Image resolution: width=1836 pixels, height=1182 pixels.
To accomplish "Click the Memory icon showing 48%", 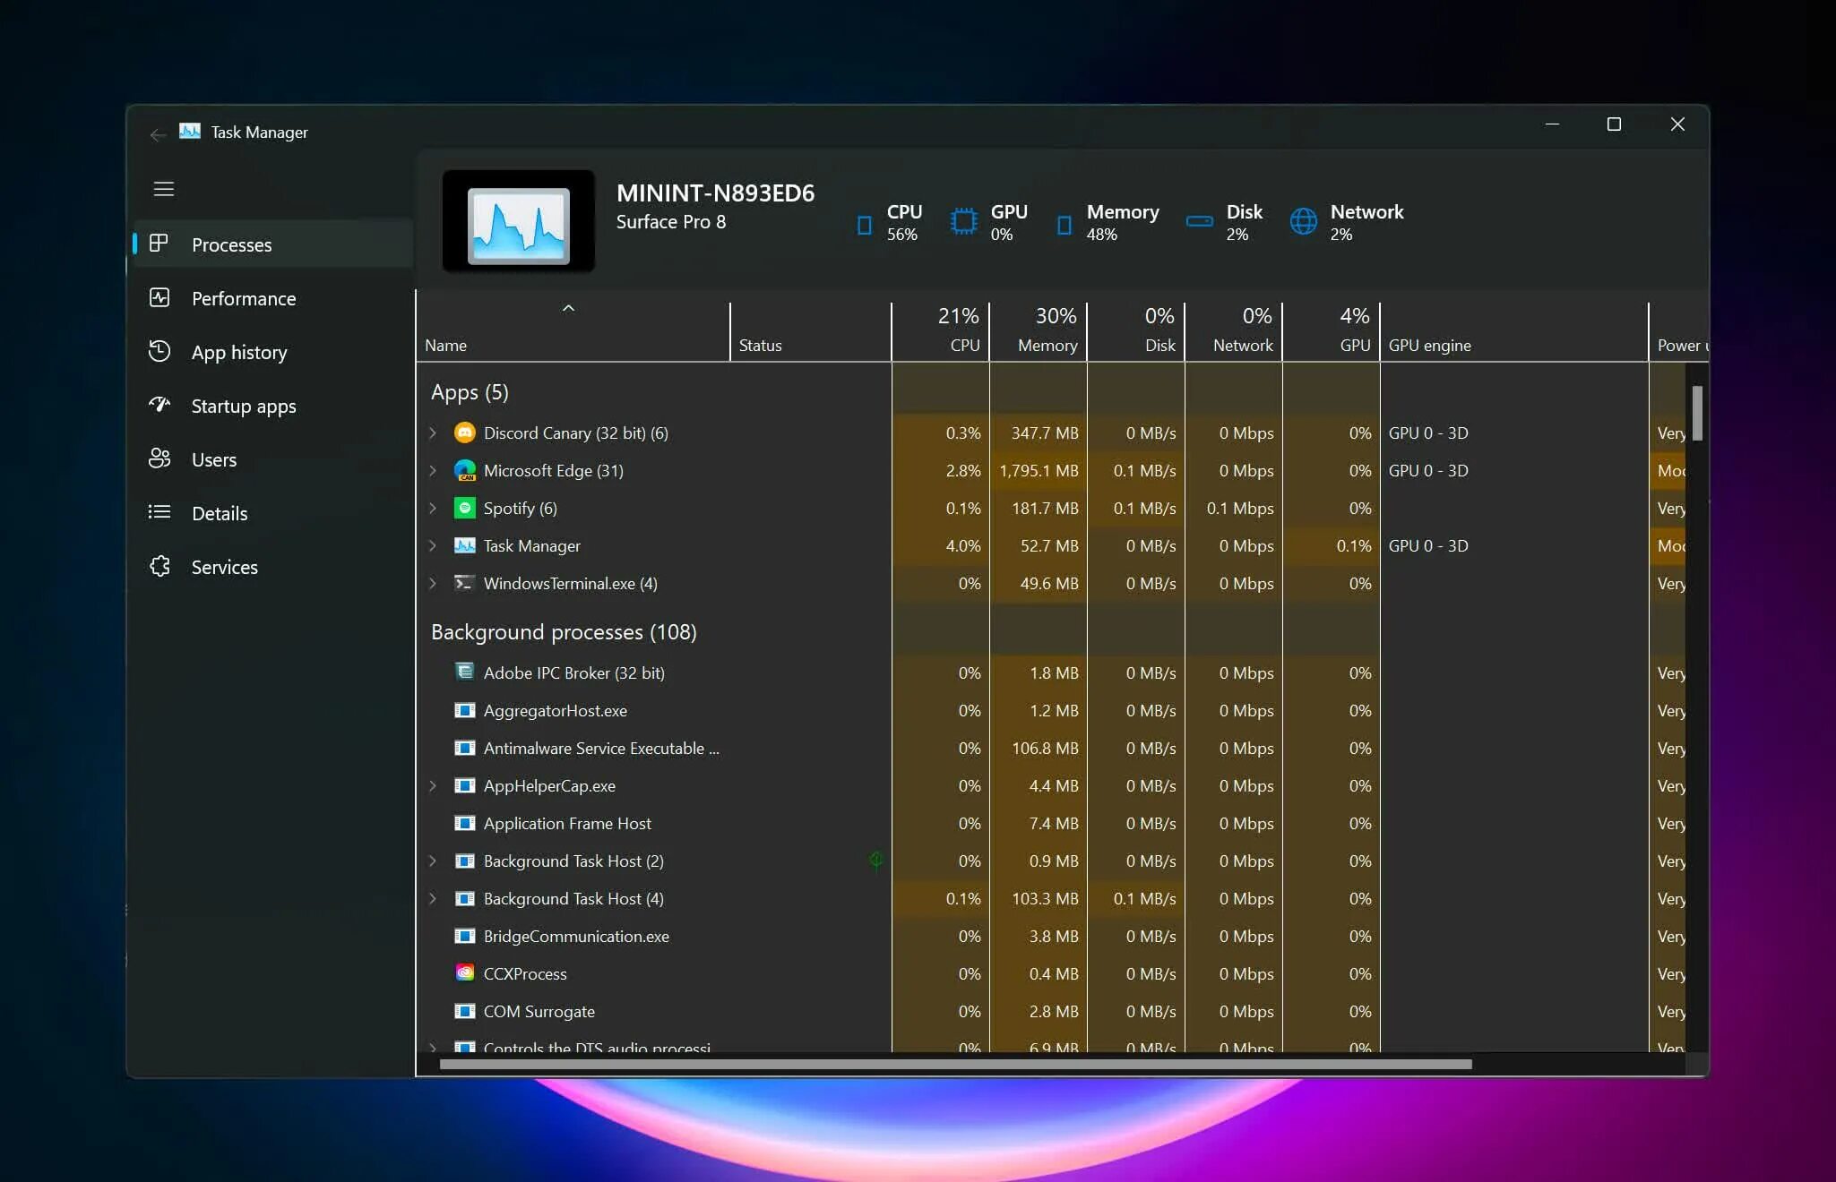I will coord(1063,223).
